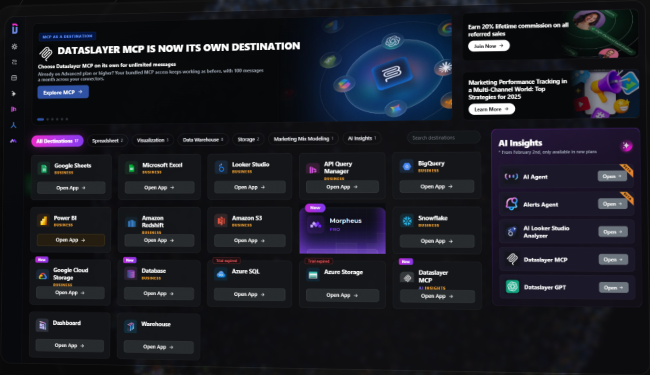Click the first banner carousel indicator
The height and width of the screenshot is (375, 650).
[x=40, y=119]
